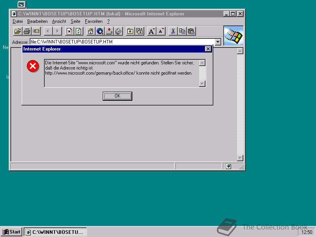Decrease font size with small A icon
The width and height of the screenshot is (316, 237).
[161, 31]
